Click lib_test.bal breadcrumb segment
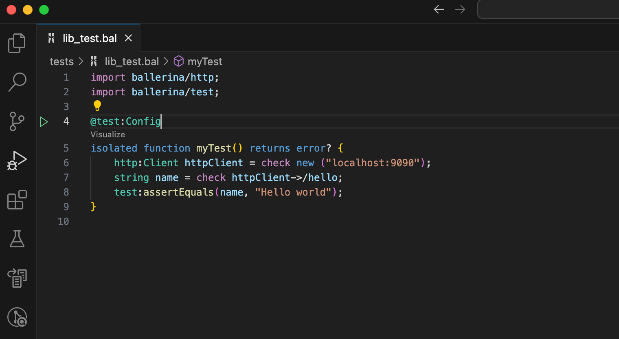This screenshot has width=619, height=339. coord(132,62)
